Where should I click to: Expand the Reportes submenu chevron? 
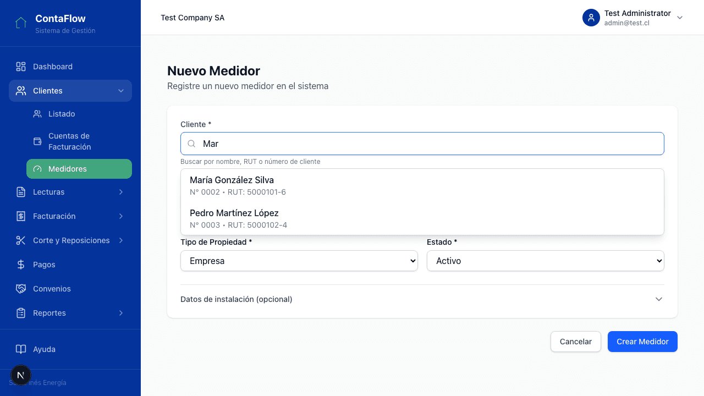121,313
